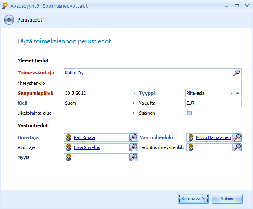Toggle the Sisäinen checkbox
The height and width of the screenshot is (209, 253).
189,113
